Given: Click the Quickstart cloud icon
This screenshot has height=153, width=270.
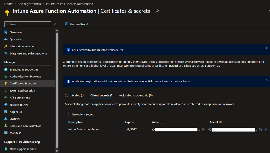Looking at the screenshot, I should coord(6,39).
